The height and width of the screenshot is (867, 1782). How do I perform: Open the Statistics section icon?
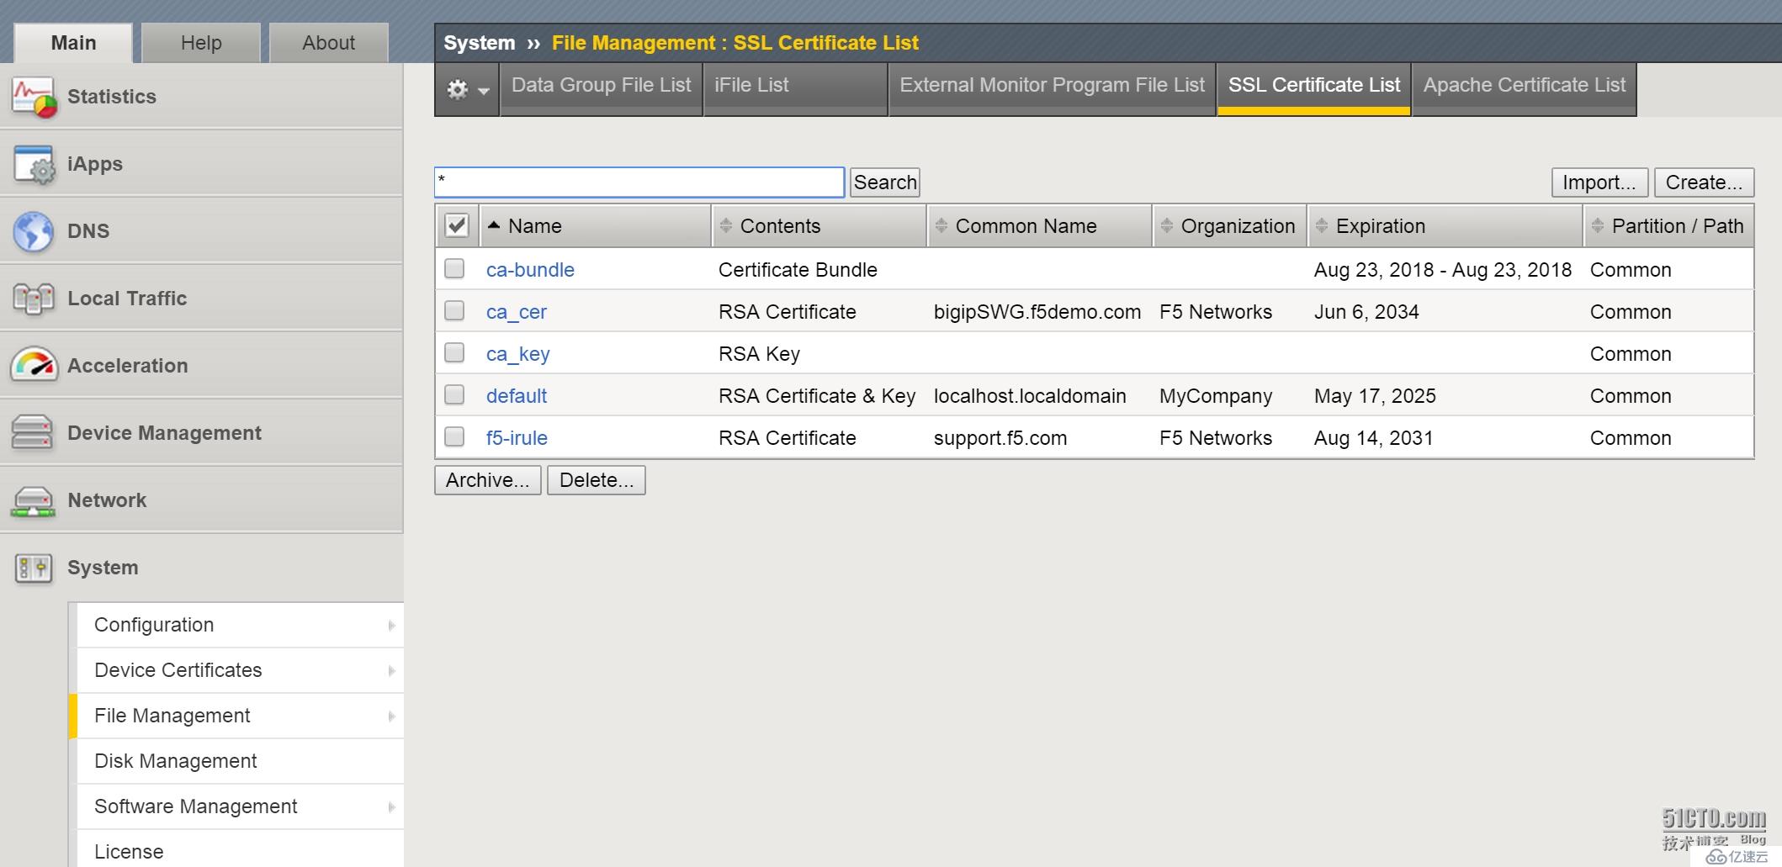[34, 97]
